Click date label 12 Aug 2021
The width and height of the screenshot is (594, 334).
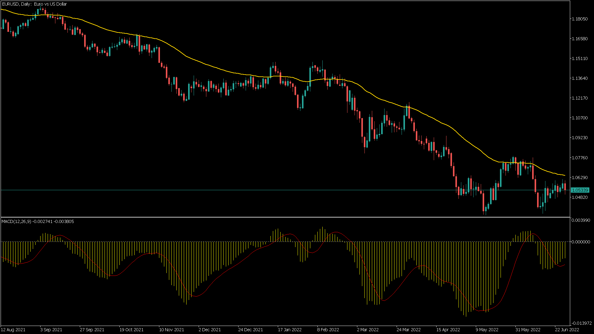coord(13,330)
